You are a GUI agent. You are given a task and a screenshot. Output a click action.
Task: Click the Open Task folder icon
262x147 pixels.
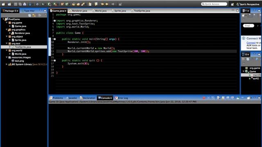click(x=78, y=4)
